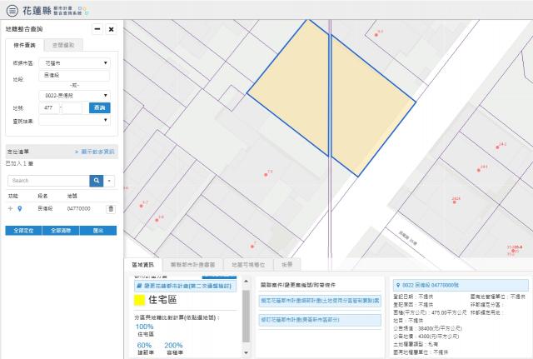Click the search magnifier button
Screen dimensions: 533x359
(x=97, y=180)
